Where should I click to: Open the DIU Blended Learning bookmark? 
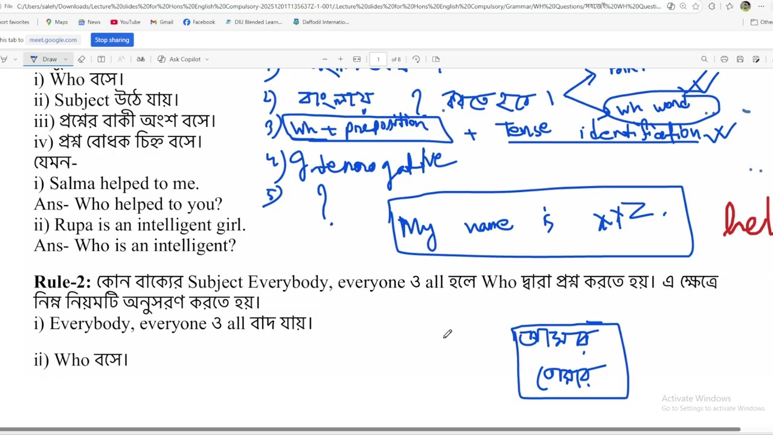pyautogui.click(x=254, y=22)
